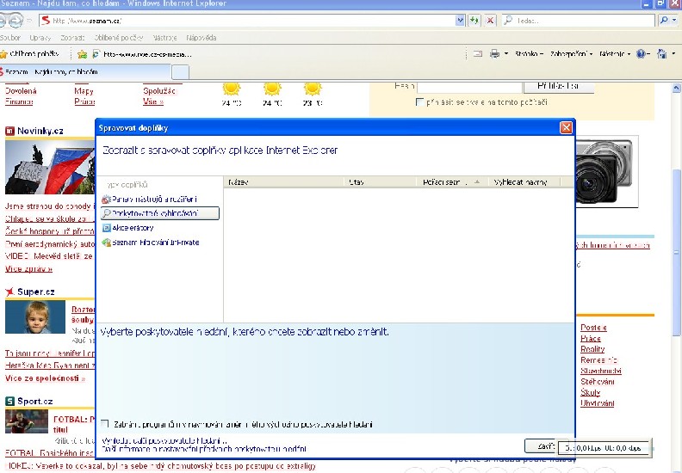682x473 pixels.
Task: Click the first sun weather icon
Action: click(232, 89)
